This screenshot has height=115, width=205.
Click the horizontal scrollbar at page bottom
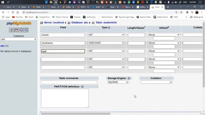[76, 114]
